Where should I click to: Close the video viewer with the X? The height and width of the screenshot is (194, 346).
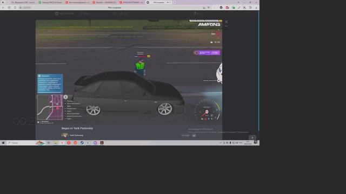226,22
